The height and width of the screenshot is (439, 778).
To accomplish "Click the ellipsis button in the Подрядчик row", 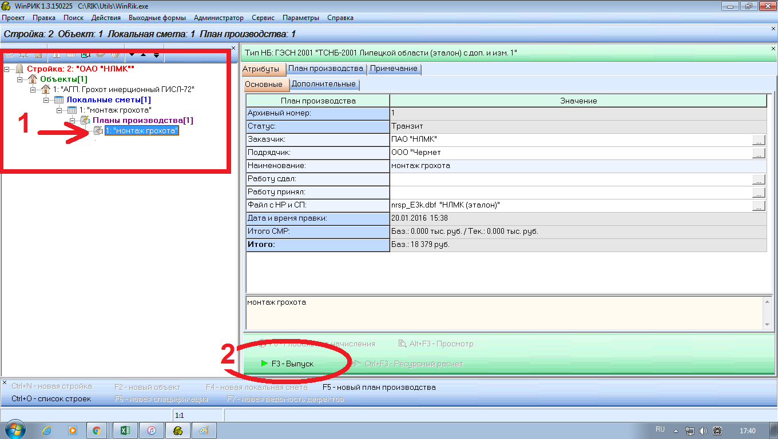I will [759, 153].
